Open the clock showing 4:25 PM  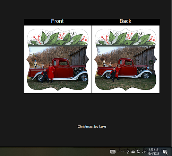153,151
